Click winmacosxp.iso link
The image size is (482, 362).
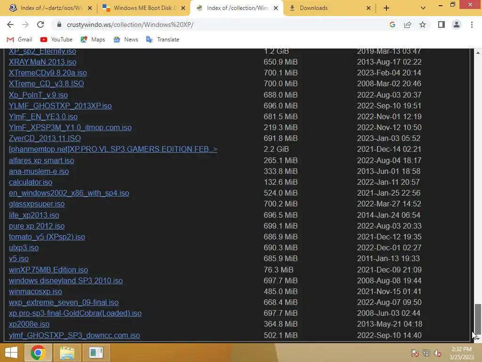click(35, 291)
